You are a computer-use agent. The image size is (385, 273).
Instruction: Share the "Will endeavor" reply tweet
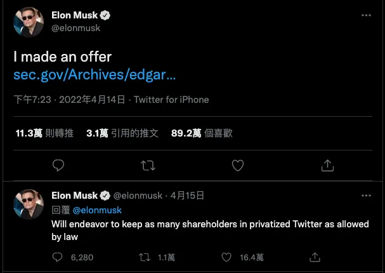tap(313, 257)
